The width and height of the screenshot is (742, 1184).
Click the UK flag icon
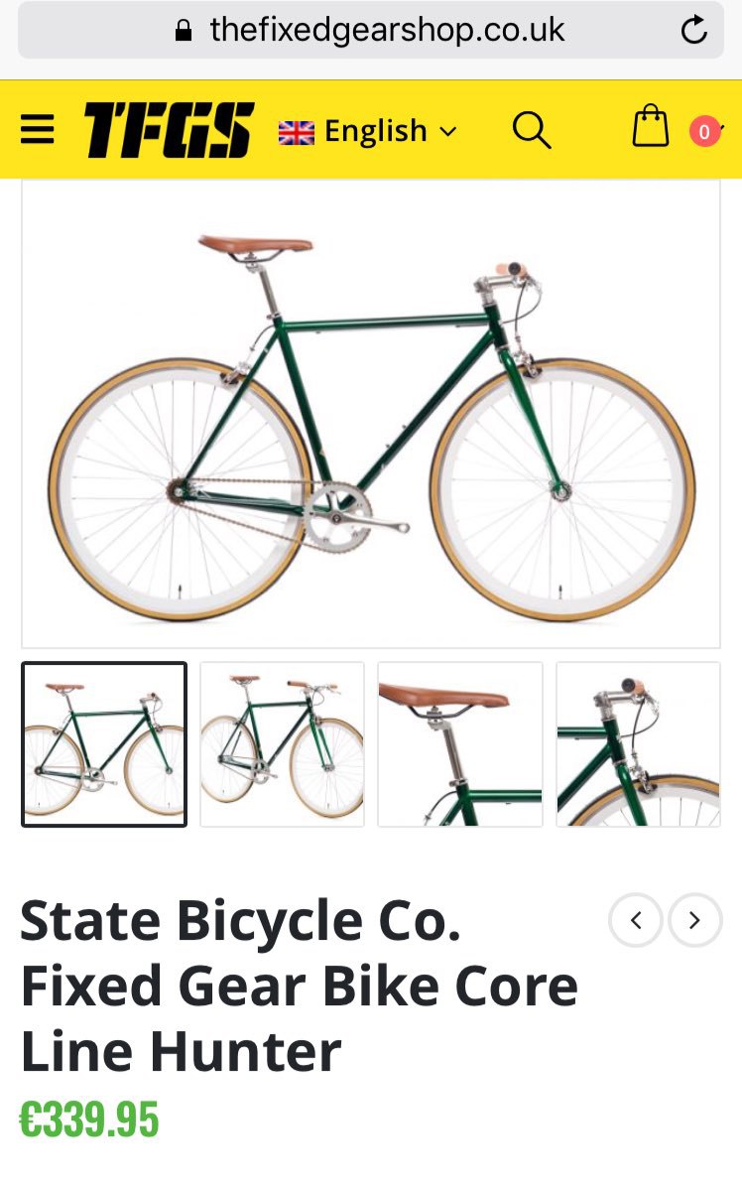296,132
